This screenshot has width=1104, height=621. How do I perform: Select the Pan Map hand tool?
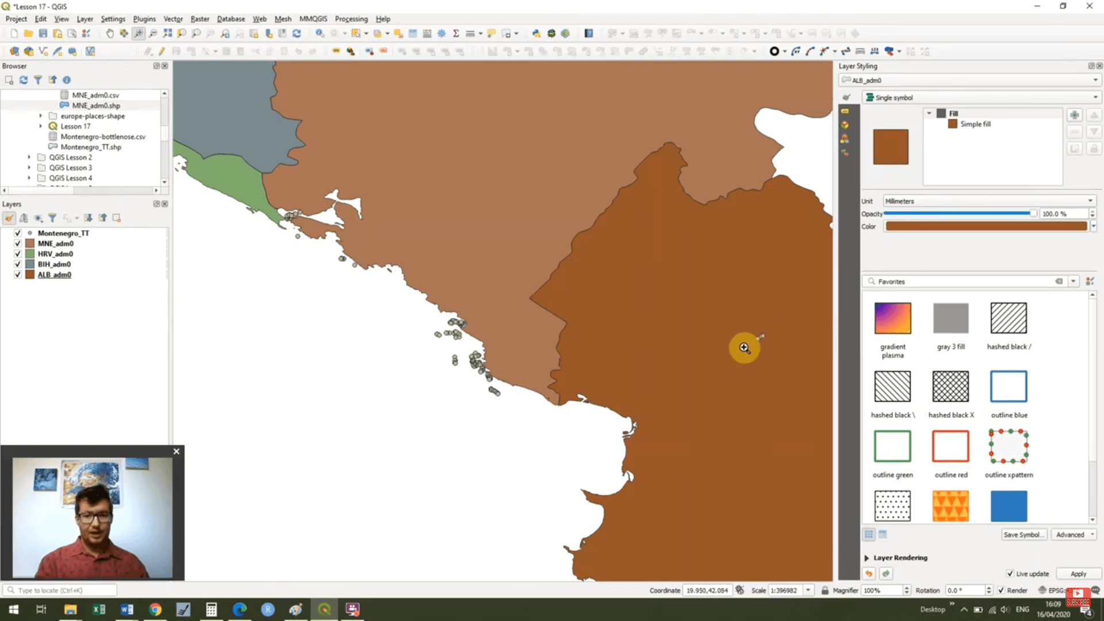tap(109, 33)
